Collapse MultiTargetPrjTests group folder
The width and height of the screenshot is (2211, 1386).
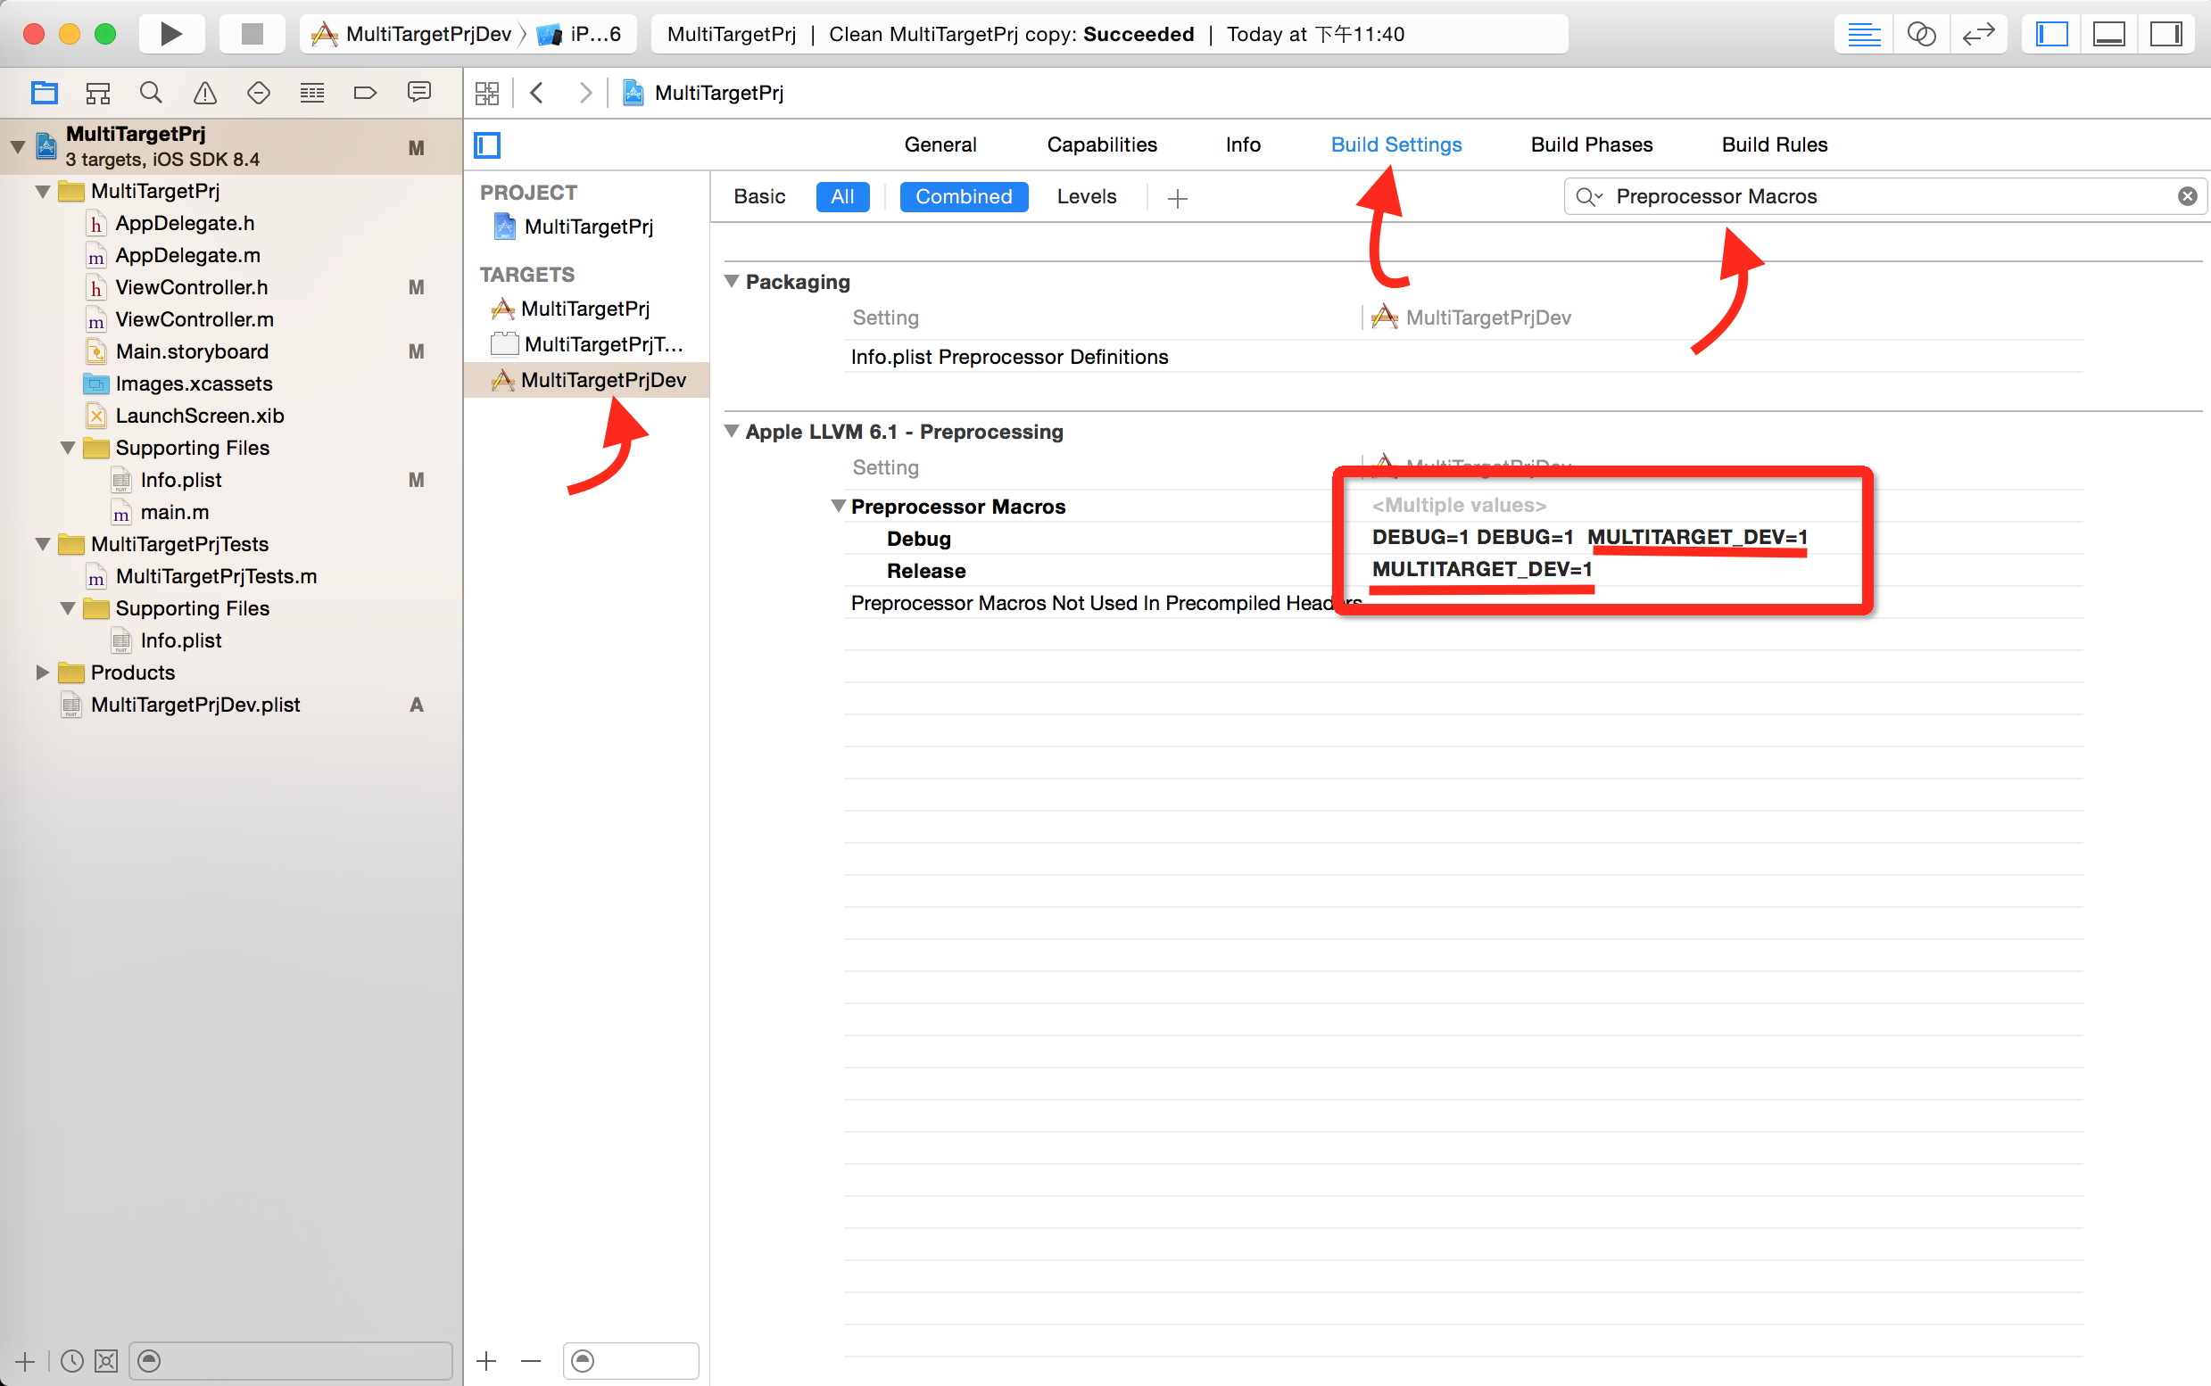tap(42, 543)
